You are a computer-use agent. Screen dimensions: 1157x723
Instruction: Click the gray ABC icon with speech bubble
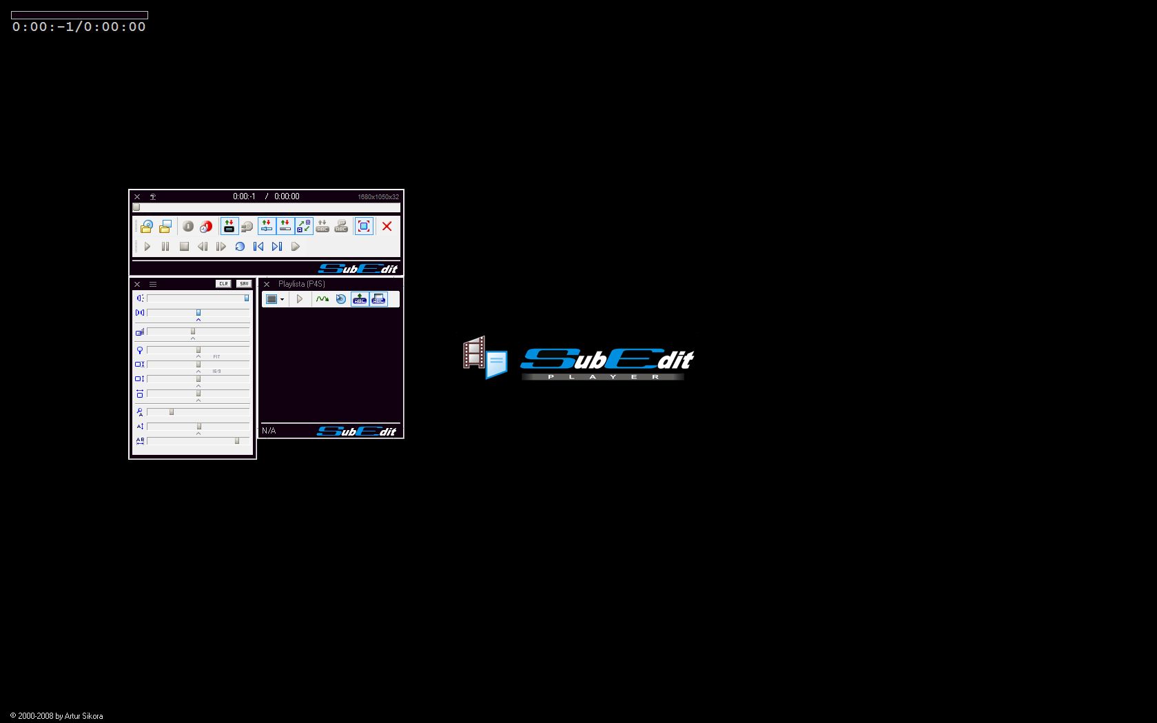[x=341, y=226]
